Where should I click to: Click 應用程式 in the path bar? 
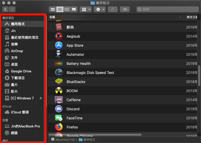click(87, 140)
